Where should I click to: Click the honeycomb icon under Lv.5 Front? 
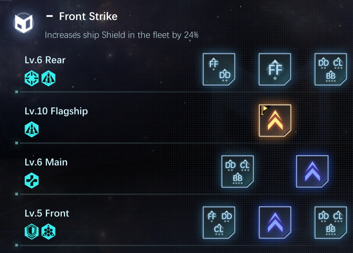point(48,232)
